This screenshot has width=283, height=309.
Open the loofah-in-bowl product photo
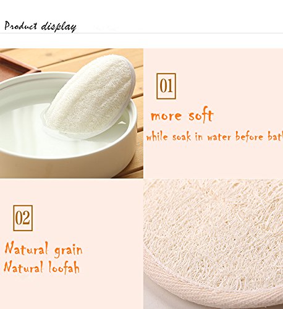[x=72, y=113]
